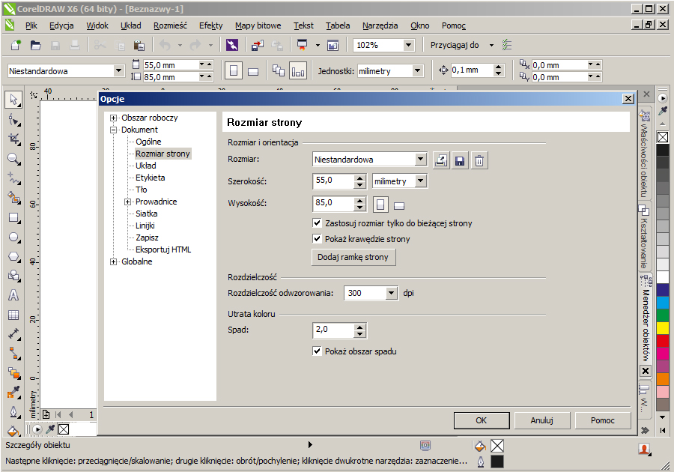This screenshot has height=472, width=674.
Task: Select the Pick tool in the toolbox
Action: [13, 100]
